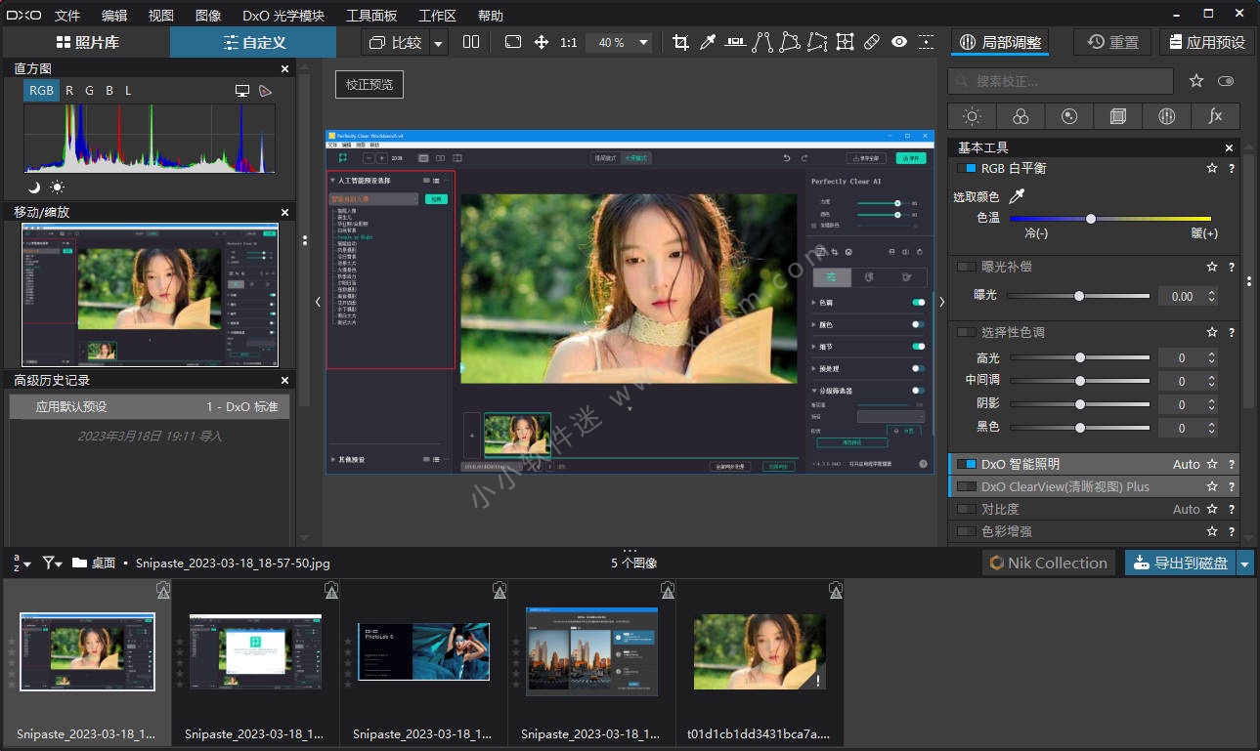The width and height of the screenshot is (1260, 751).
Task: Select the Crop tool
Action: 680,42
